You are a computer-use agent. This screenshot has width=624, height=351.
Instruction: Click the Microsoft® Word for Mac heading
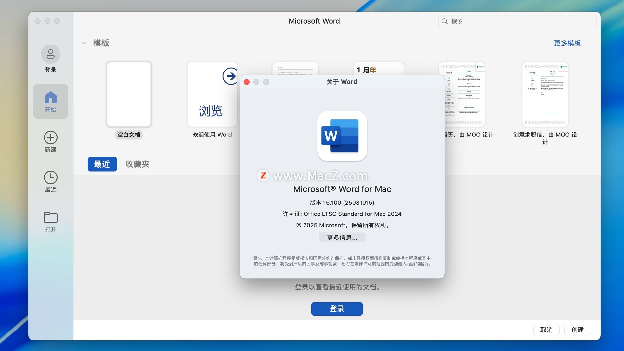pyautogui.click(x=342, y=189)
